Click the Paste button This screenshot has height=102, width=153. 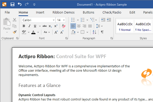[7, 24]
